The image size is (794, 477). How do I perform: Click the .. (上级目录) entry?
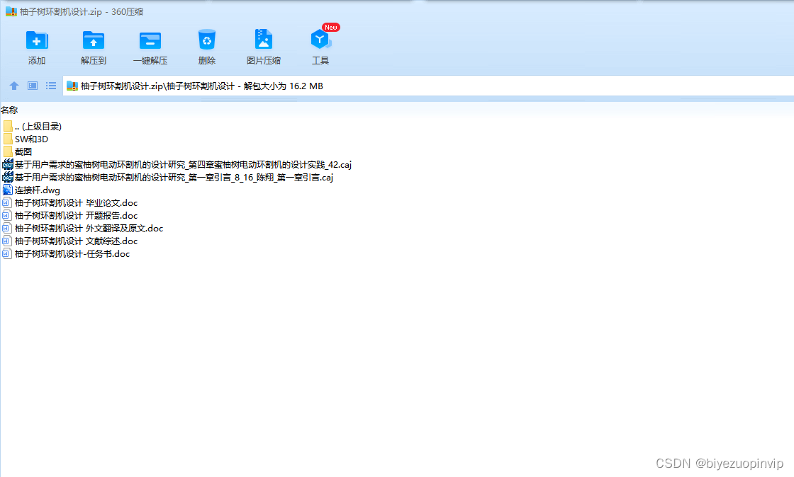pyautogui.click(x=37, y=126)
